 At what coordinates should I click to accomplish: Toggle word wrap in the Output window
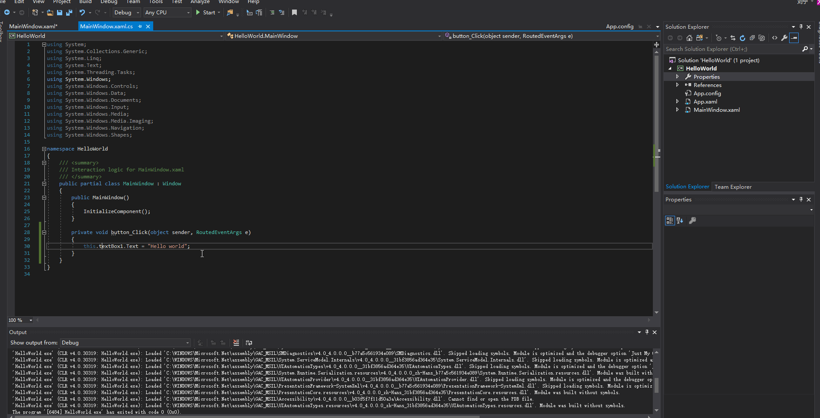pyautogui.click(x=249, y=343)
